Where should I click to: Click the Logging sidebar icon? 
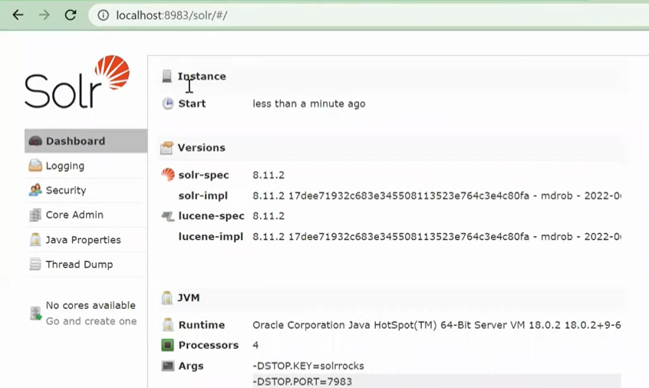[35, 166]
